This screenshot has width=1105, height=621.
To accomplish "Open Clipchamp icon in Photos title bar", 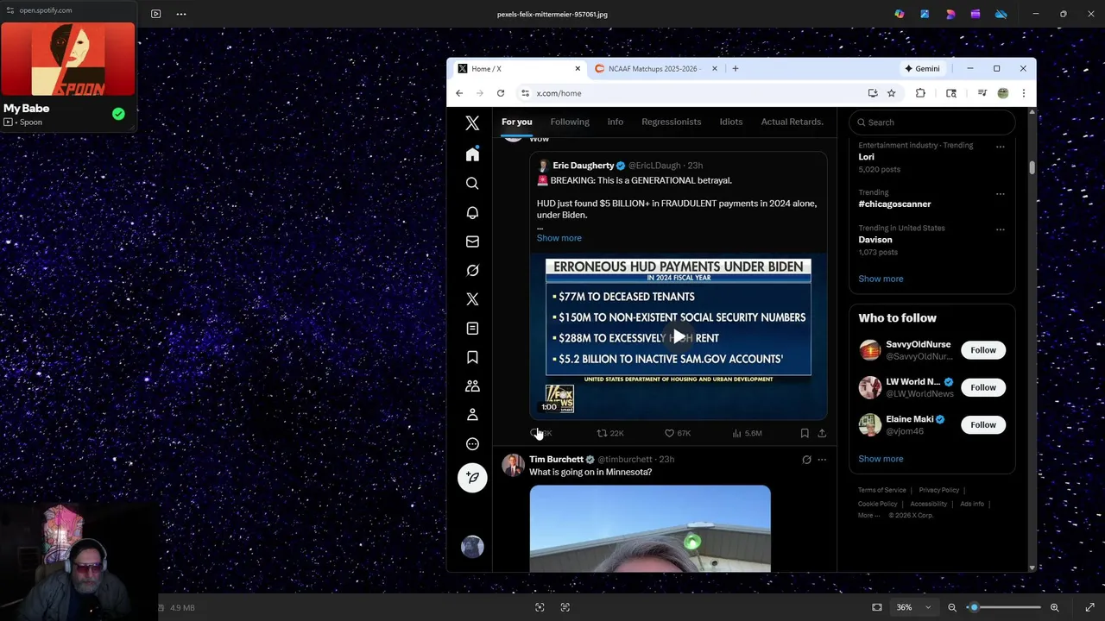I will tap(976, 14).
